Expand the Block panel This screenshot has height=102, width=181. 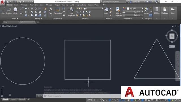click(109, 19)
